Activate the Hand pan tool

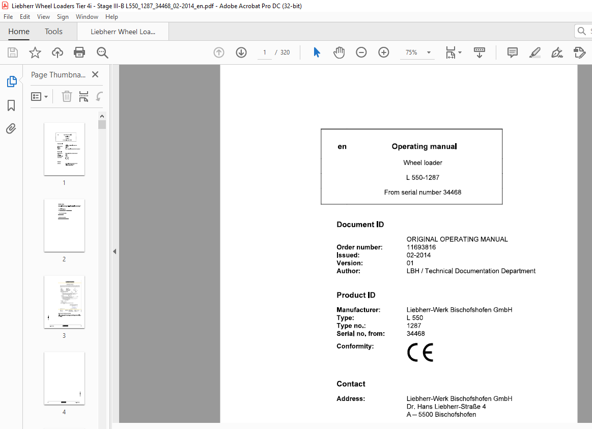[339, 52]
